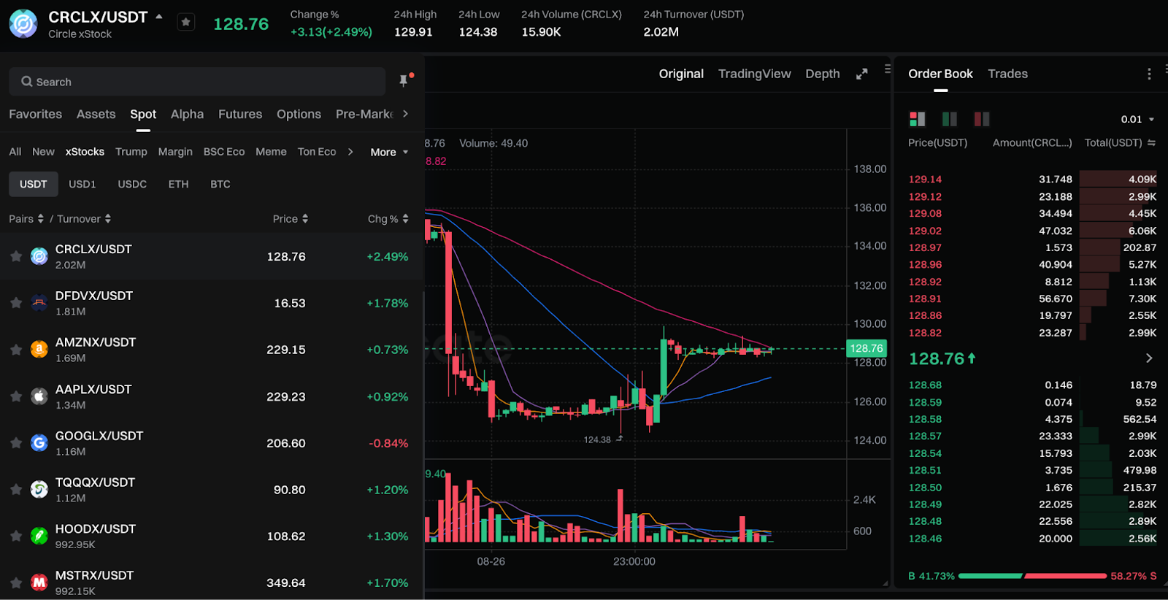Show buy orders only view

coord(950,119)
